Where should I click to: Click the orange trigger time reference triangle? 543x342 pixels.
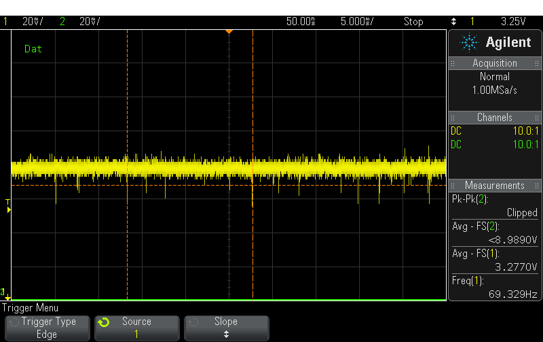coord(229,32)
